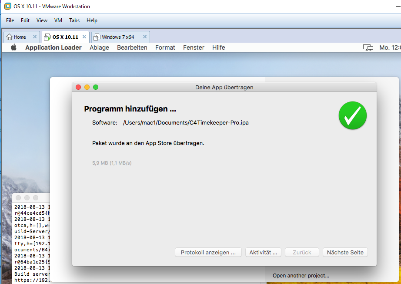Open the VMware Tabs menu
The image size is (401, 284).
(x=74, y=20)
